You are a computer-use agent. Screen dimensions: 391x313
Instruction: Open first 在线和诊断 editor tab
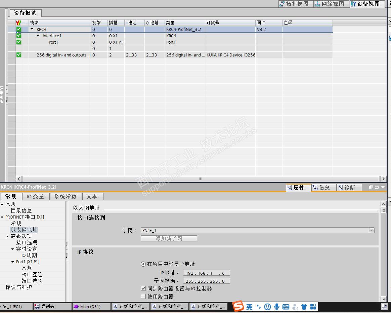[x=130, y=306]
